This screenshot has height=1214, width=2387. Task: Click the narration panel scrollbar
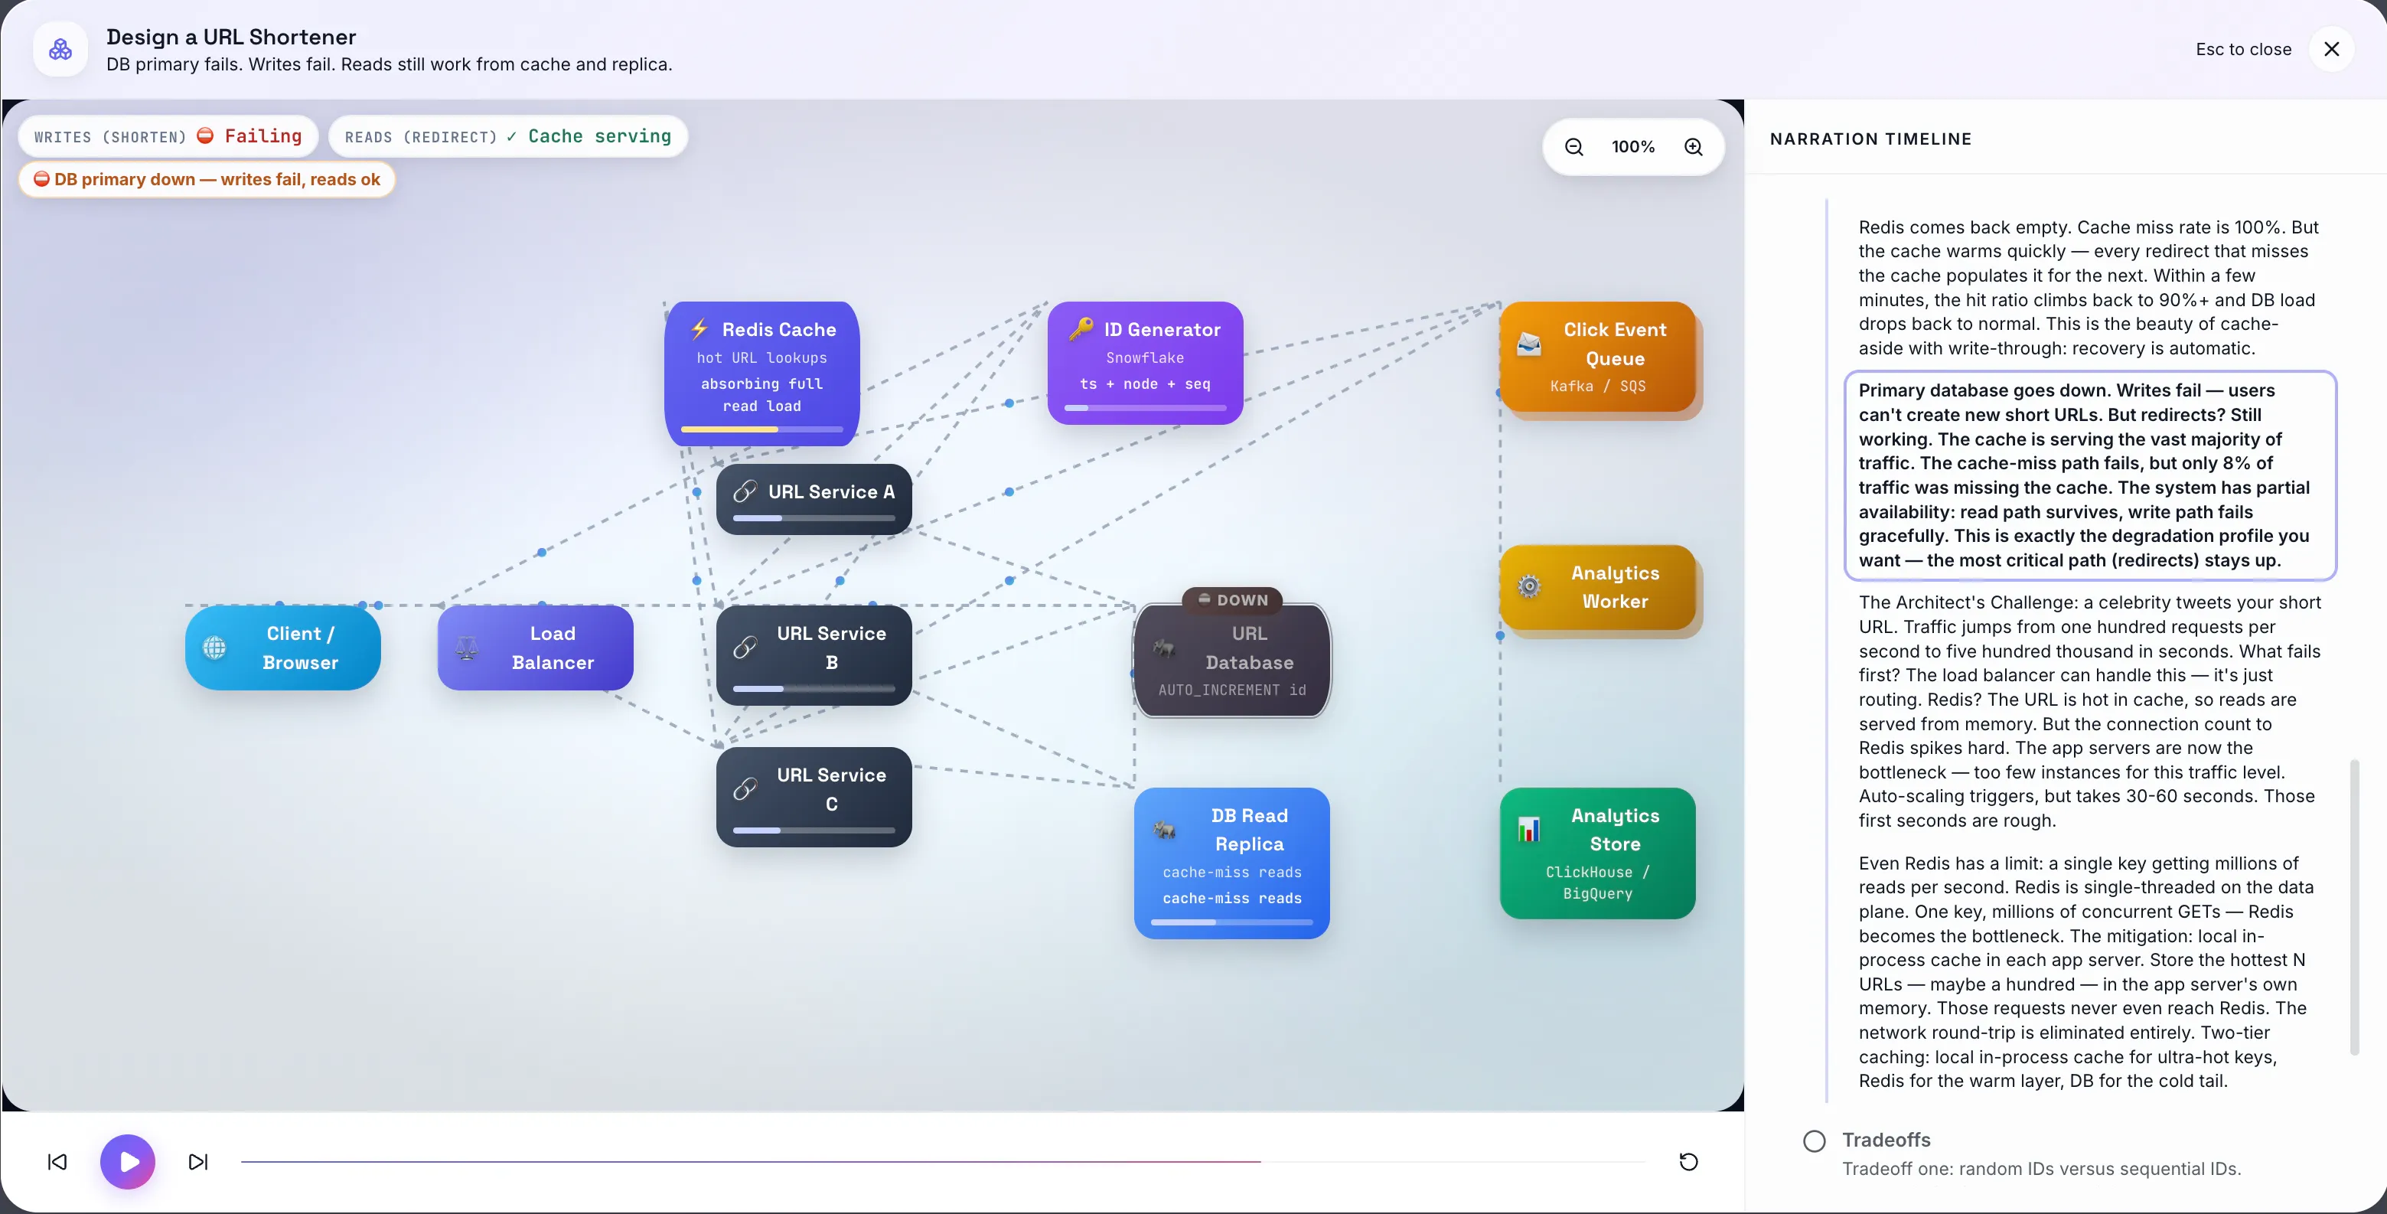pos(2355,906)
